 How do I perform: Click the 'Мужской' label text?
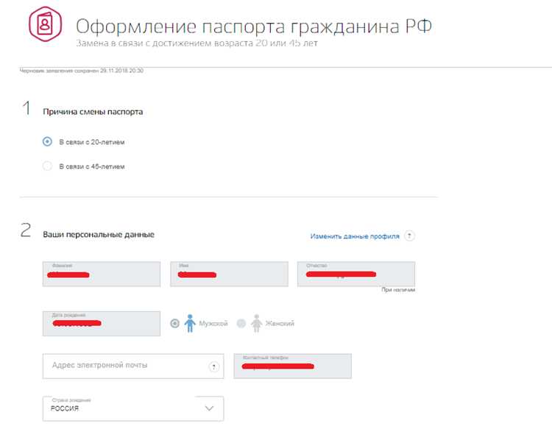(213, 324)
